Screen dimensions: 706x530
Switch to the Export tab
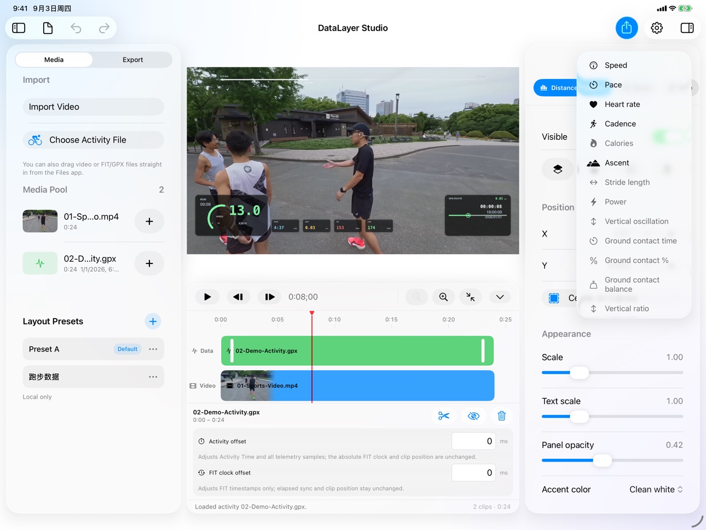[x=132, y=60]
